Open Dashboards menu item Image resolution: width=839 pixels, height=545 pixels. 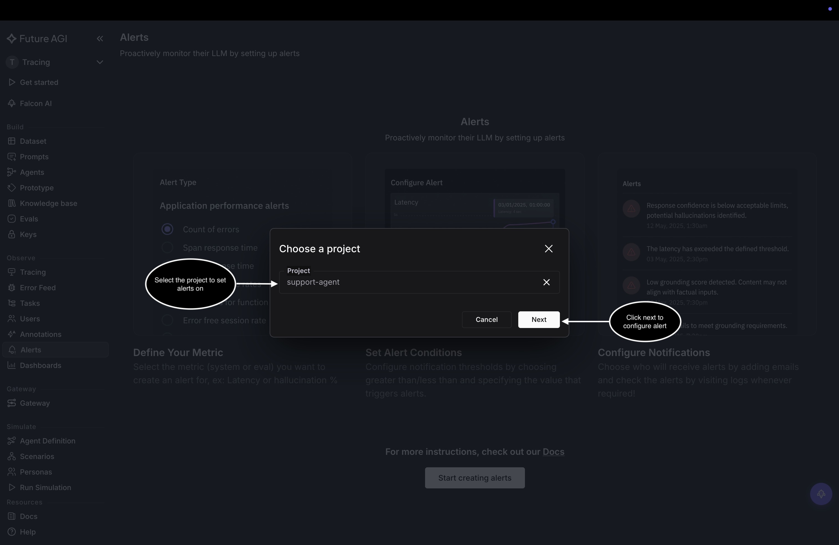pos(55,365)
